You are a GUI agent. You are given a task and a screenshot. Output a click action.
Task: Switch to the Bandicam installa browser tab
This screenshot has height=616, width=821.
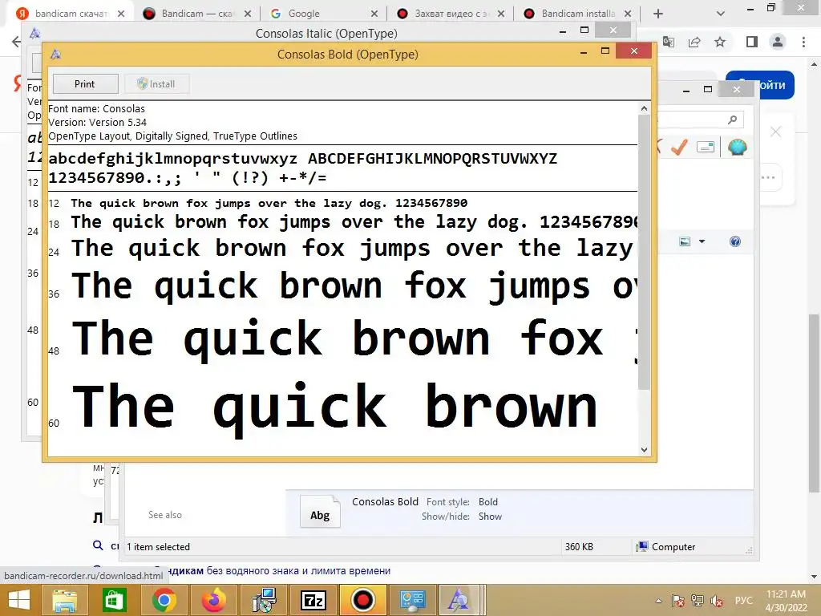click(577, 14)
